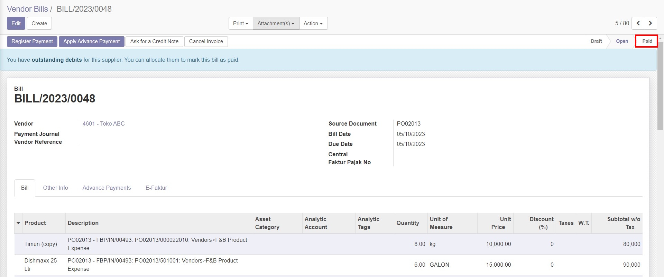
Task: Click unit GALON in Dishmaxx row
Action: click(440, 265)
